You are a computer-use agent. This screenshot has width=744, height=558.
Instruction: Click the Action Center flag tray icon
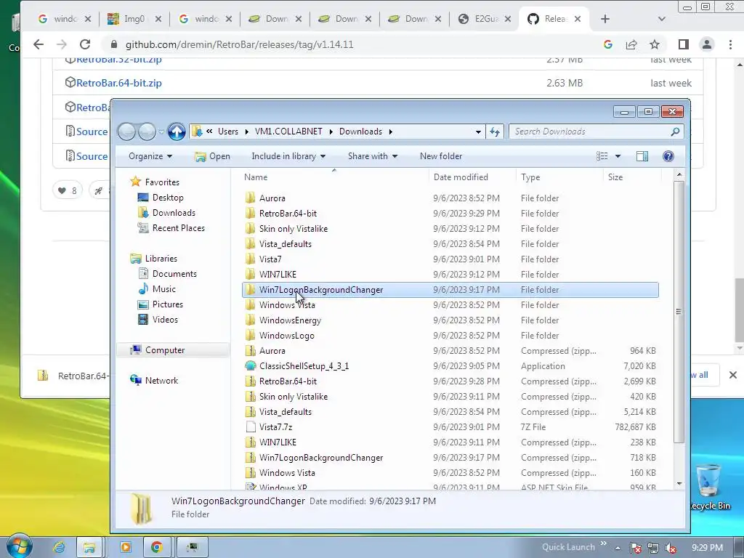635,548
